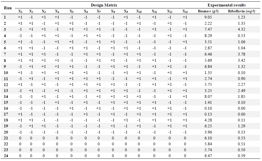Select the biomass value 9.05
The height and width of the screenshot is (161, 262).
208,17
